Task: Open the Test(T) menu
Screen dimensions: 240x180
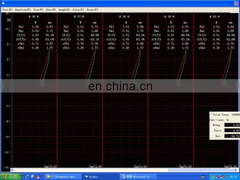Action: pyautogui.click(x=7, y=10)
